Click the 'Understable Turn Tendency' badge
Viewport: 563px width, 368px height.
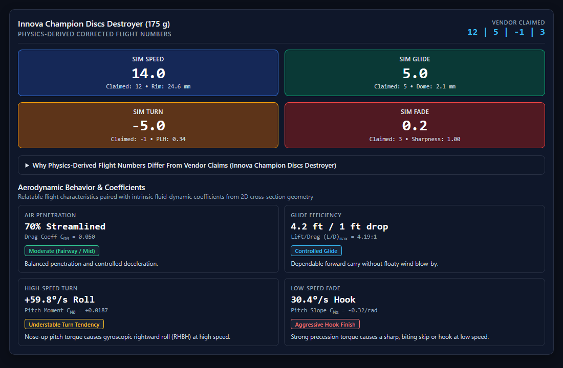64,324
